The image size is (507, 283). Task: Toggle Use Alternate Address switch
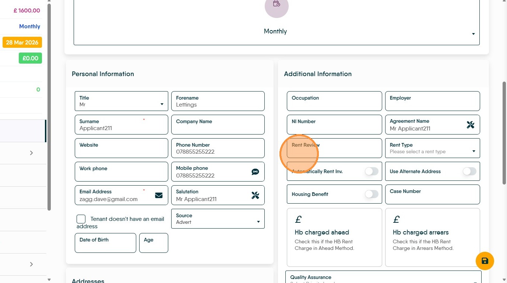(469, 171)
